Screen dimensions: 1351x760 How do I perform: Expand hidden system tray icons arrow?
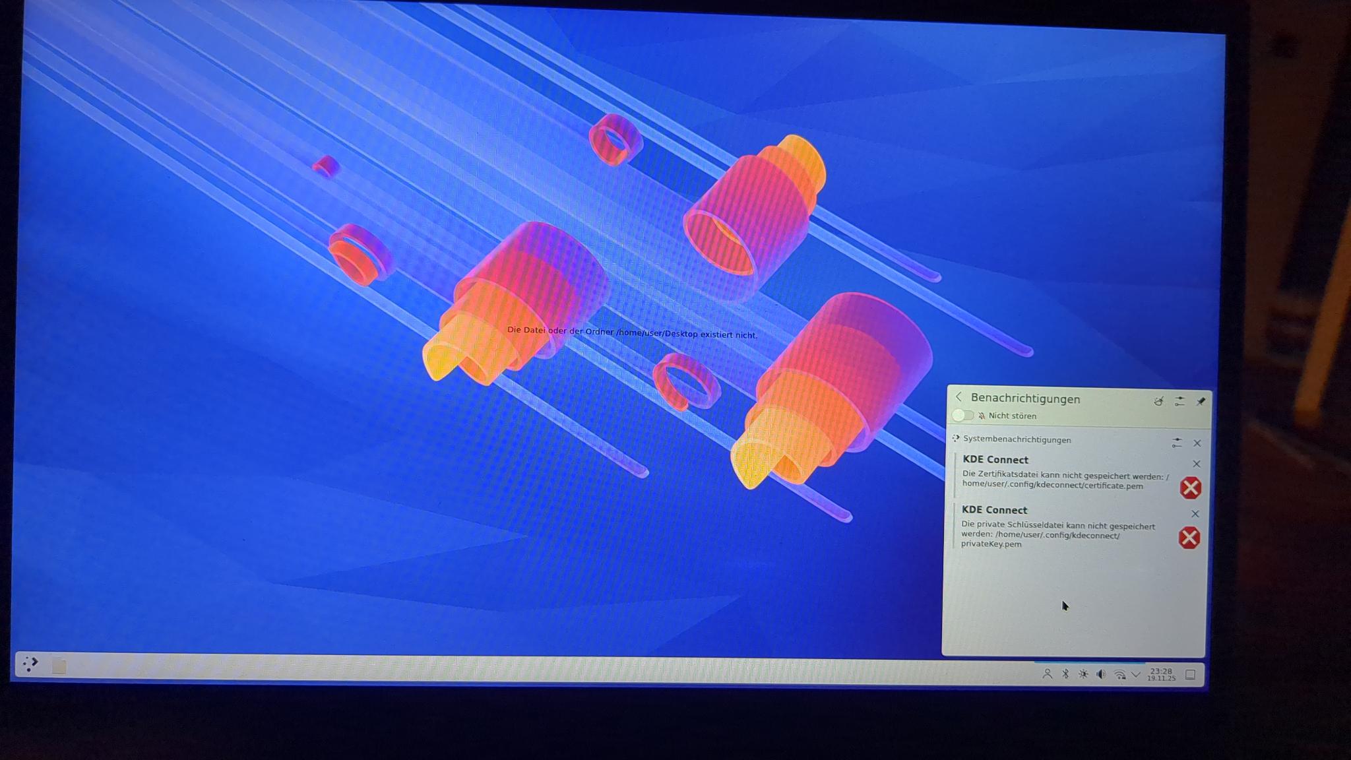click(x=1136, y=675)
